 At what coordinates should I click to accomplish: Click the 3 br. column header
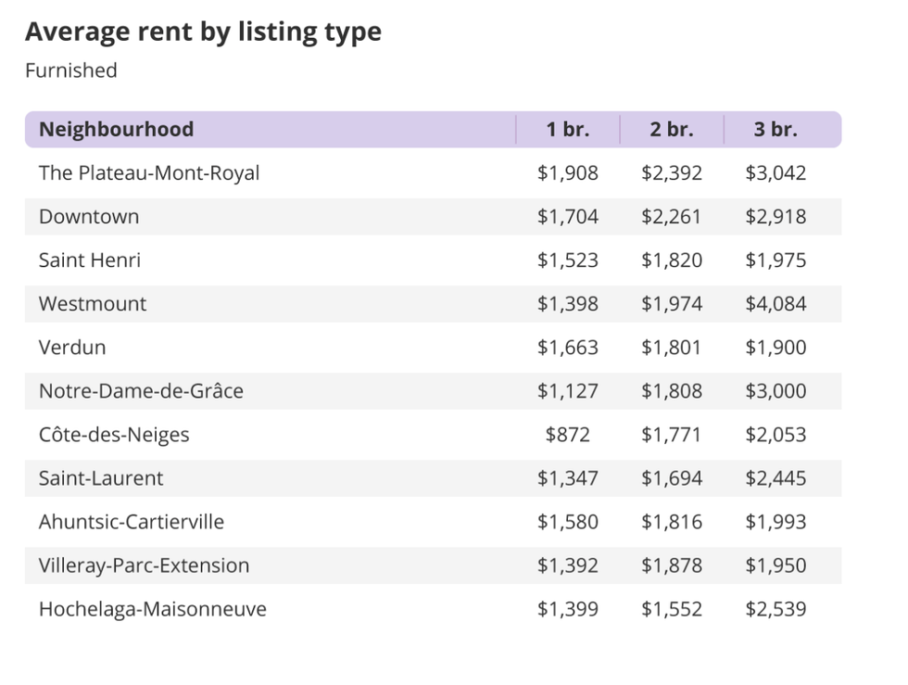click(776, 130)
